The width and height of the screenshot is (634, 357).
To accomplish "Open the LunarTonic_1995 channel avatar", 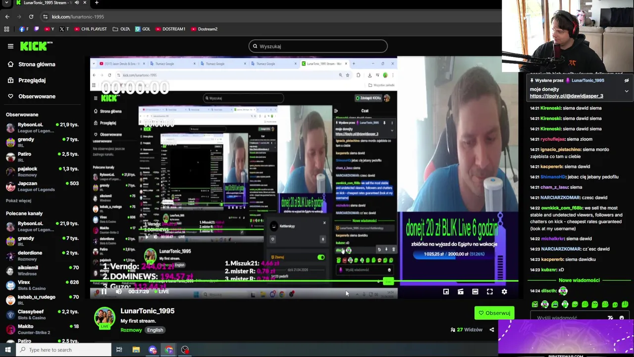I will [105, 318].
